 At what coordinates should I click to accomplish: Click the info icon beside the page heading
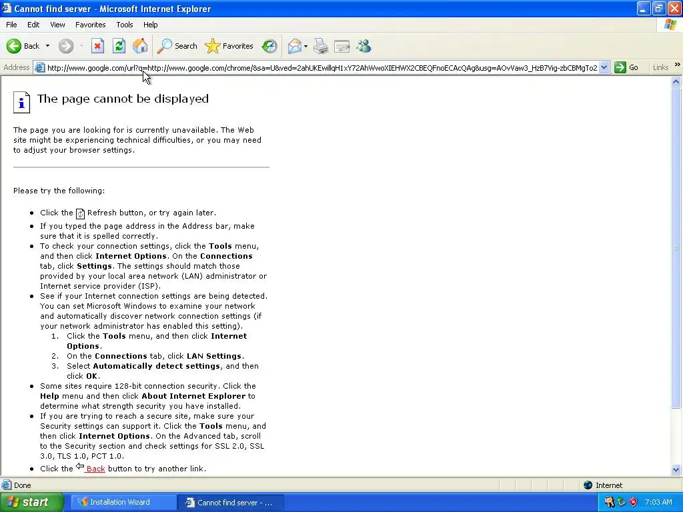(x=21, y=102)
